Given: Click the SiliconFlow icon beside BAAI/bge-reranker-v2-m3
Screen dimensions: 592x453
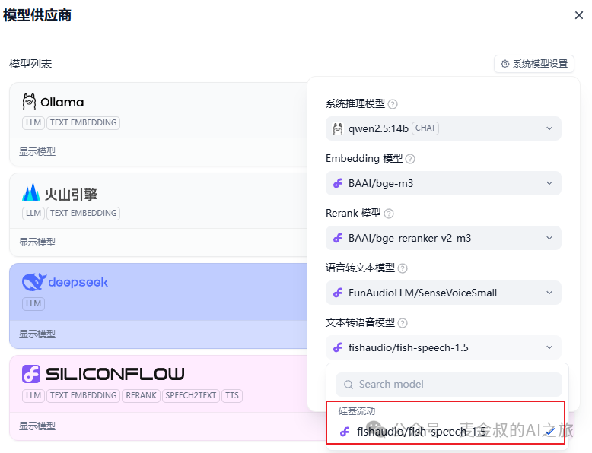Looking at the screenshot, I should pos(338,238).
